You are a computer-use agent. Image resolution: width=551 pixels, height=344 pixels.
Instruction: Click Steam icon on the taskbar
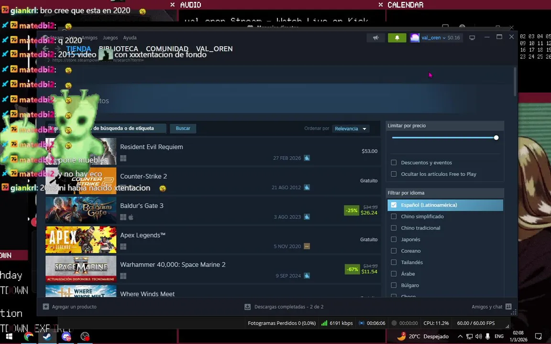47,336
